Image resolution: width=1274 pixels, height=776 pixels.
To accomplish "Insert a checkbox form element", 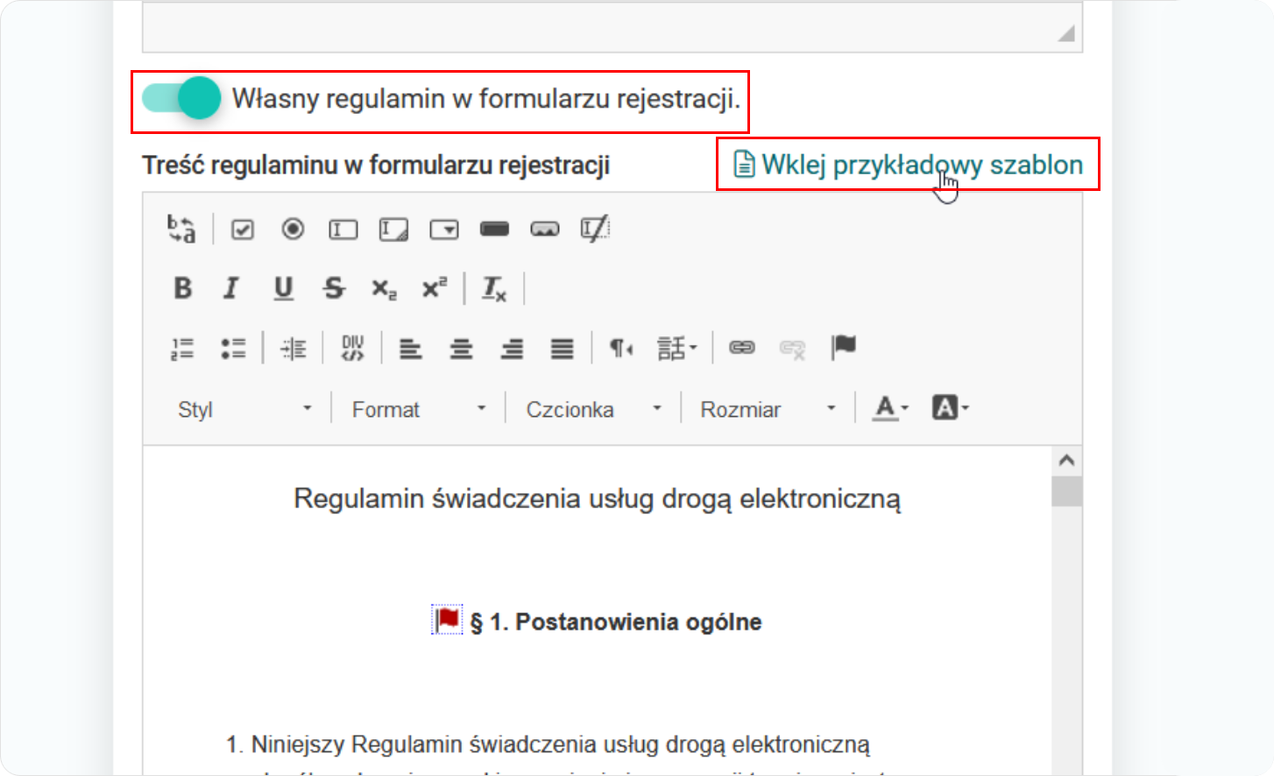I will 243,229.
